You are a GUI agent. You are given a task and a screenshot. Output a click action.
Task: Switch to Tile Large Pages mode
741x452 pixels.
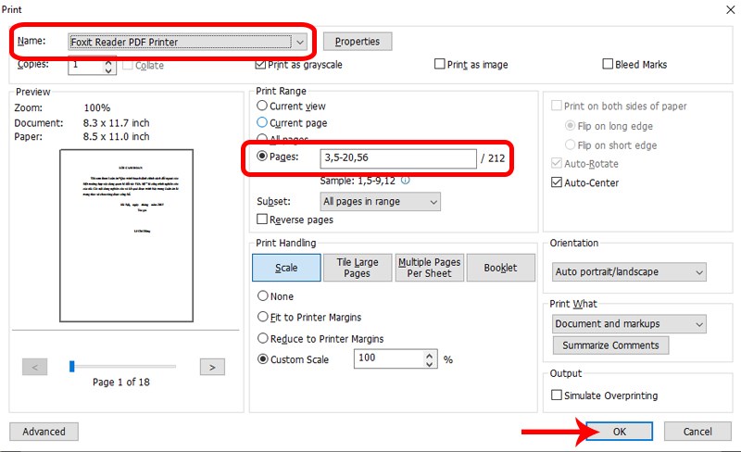(357, 268)
